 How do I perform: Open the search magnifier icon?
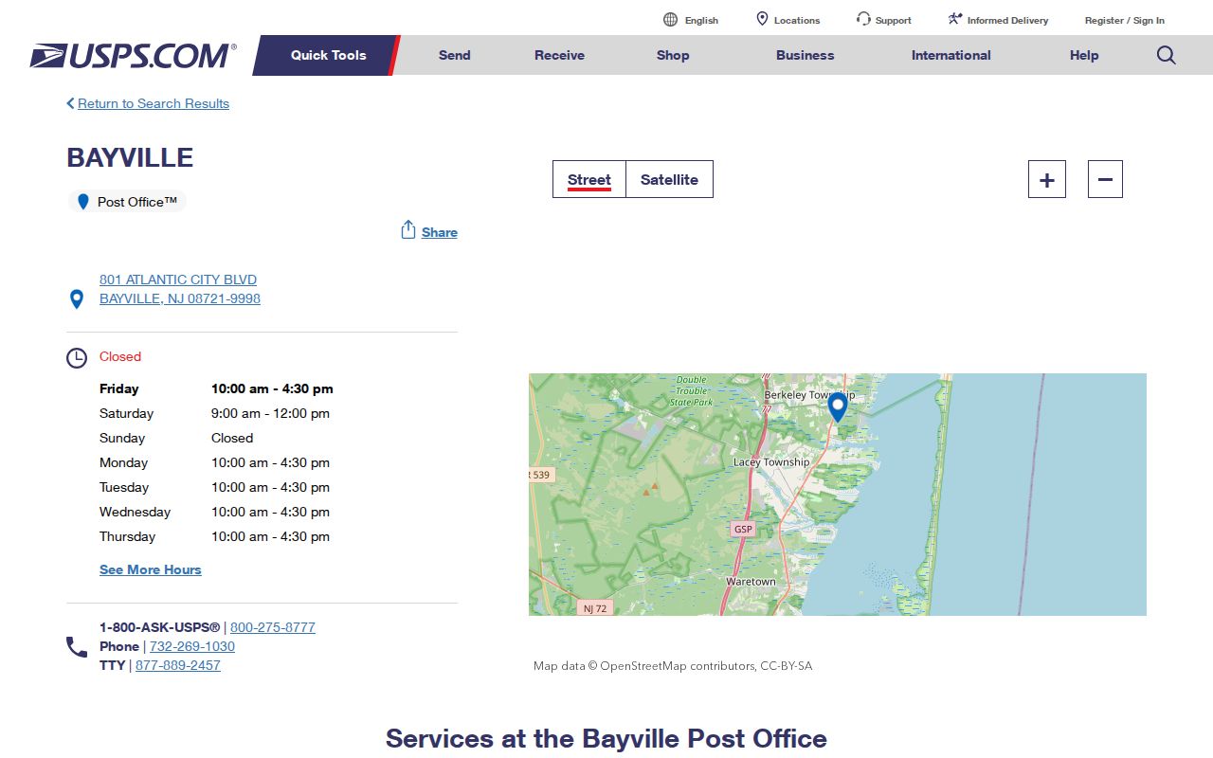coord(1167,55)
